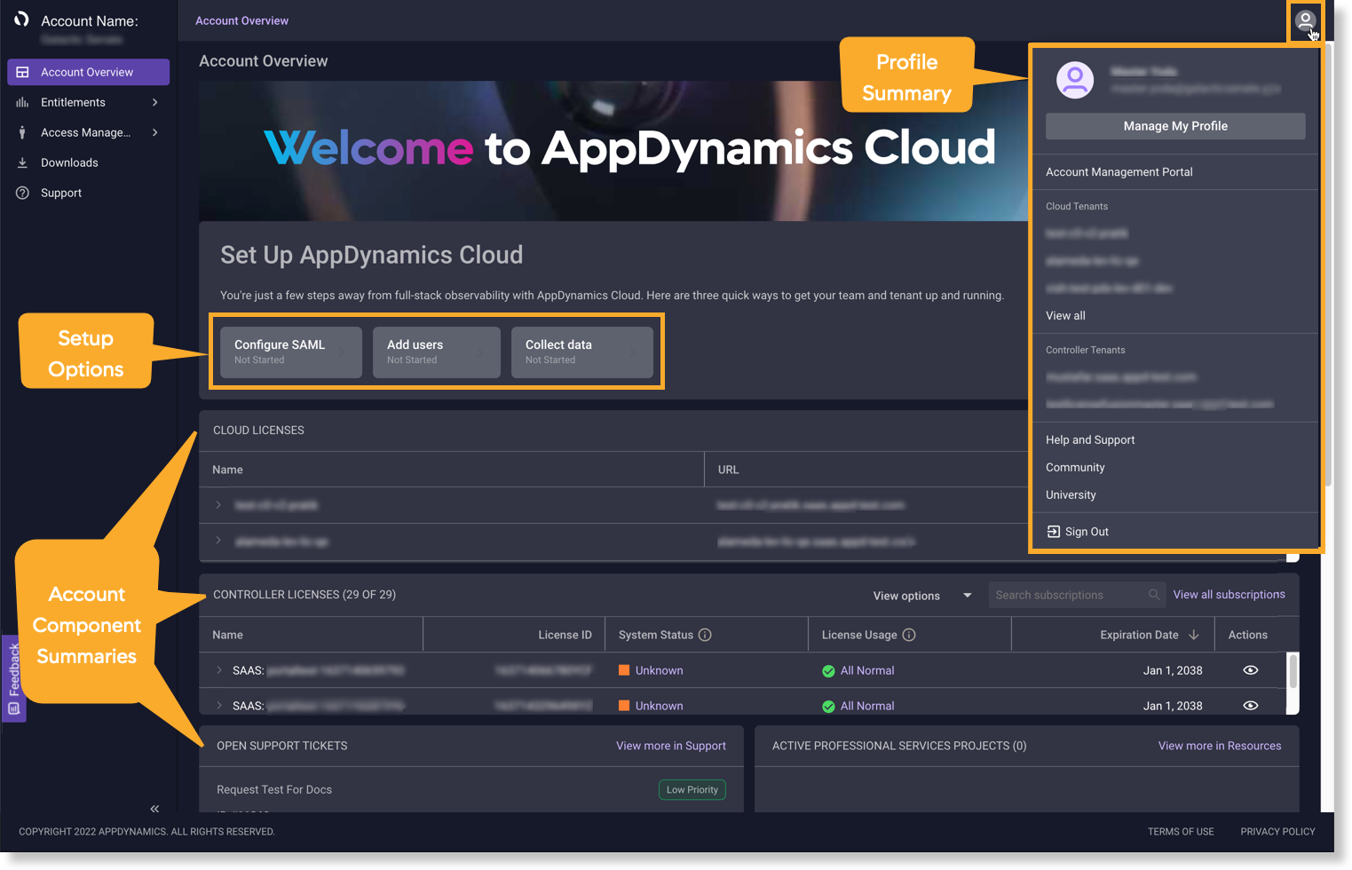Viewport: 1352px width, 870px height.
Task: Click the Support question-mark icon in sidebar
Action: pyautogui.click(x=22, y=193)
